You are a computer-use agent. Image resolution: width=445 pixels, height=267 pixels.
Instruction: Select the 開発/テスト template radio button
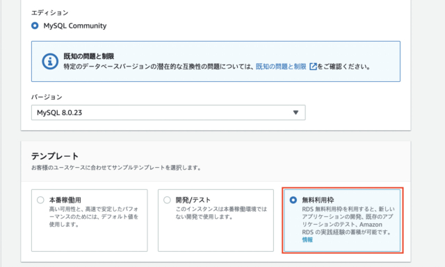167,200
